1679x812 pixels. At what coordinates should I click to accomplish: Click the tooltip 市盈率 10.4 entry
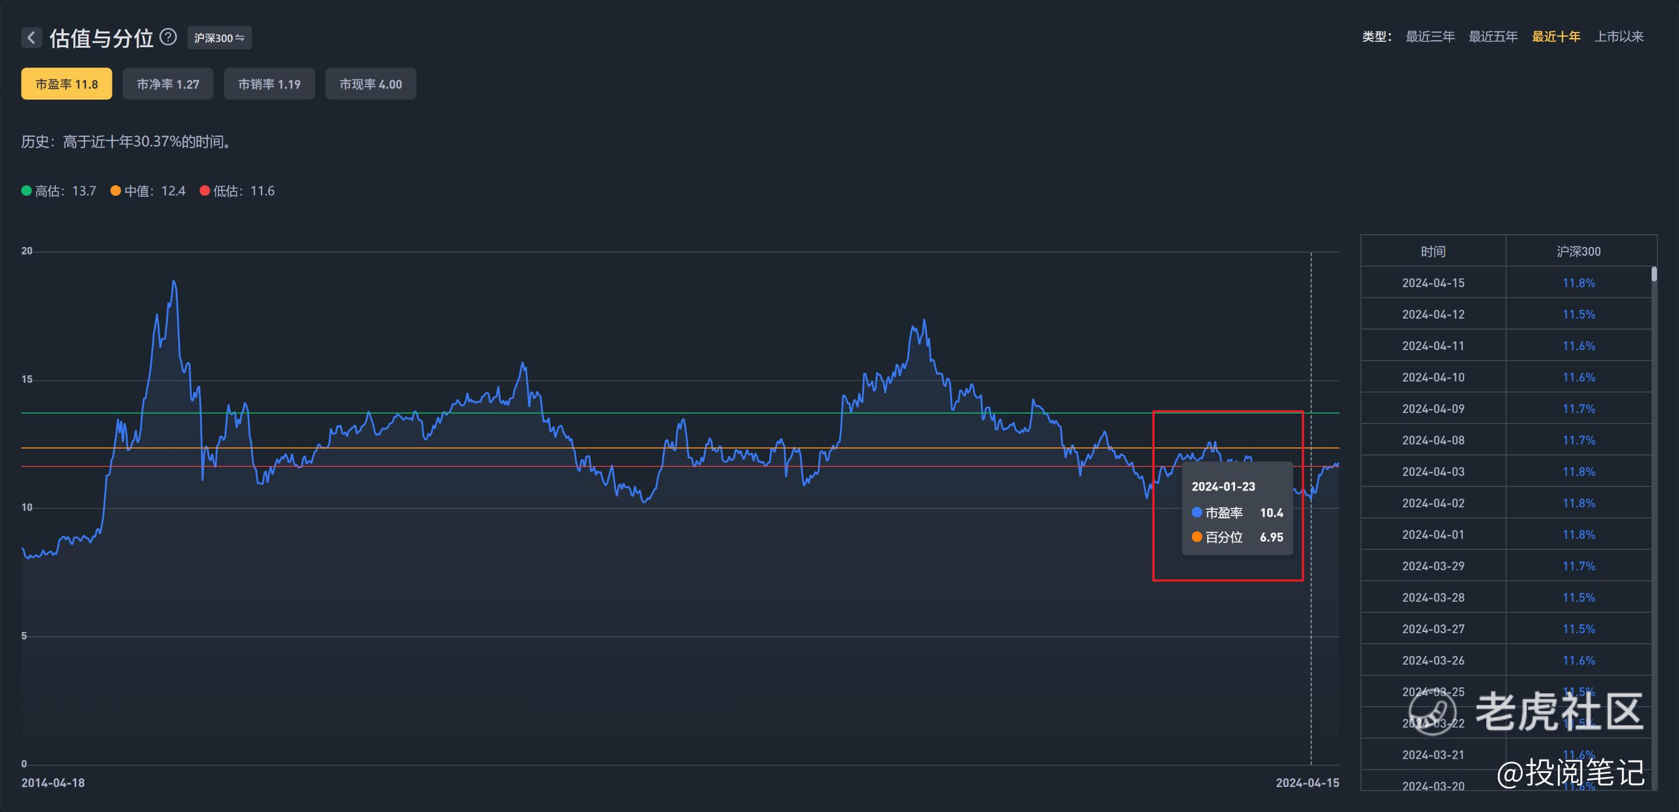(x=1237, y=513)
